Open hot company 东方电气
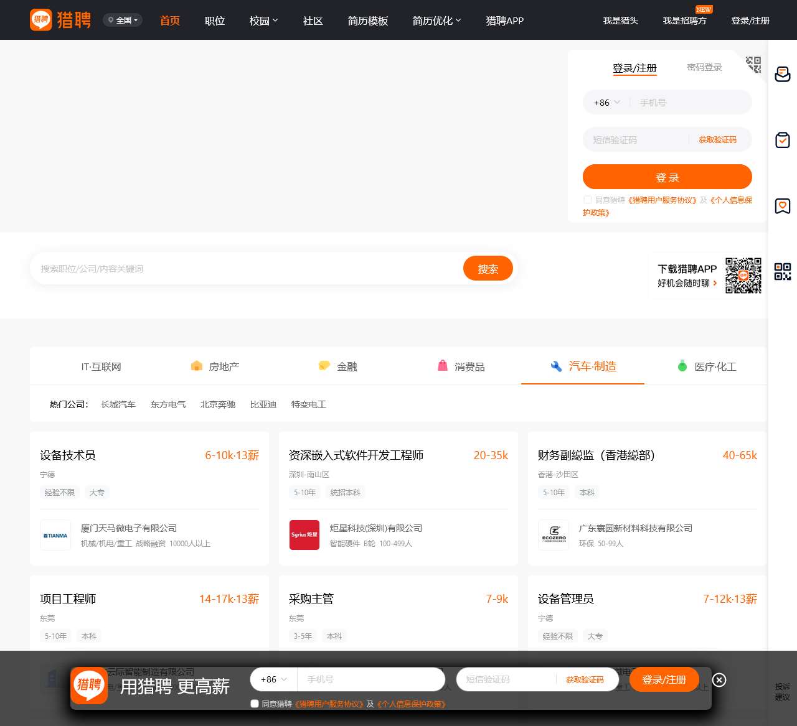This screenshot has height=726, width=797. coord(168,404)
